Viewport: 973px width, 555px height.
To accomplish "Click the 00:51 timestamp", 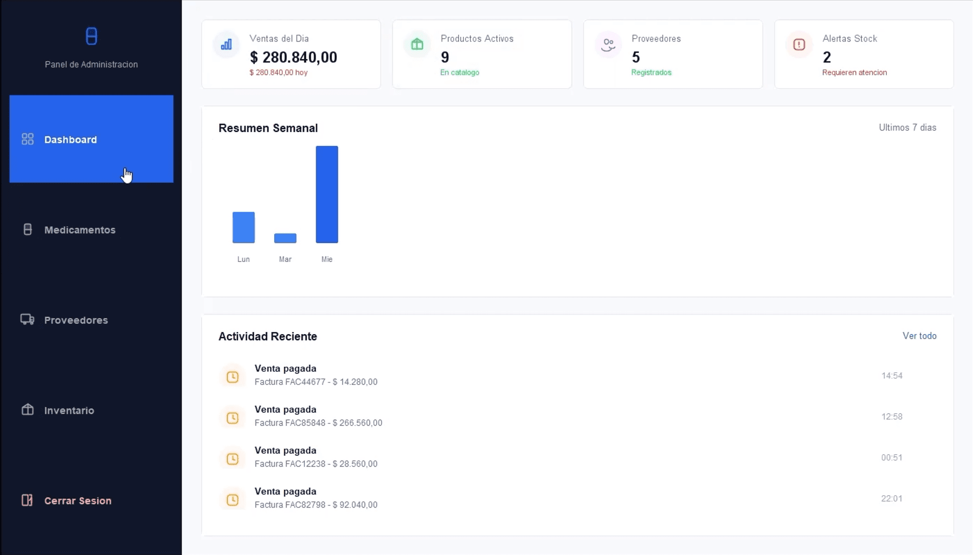I will [x=892, y=457].
